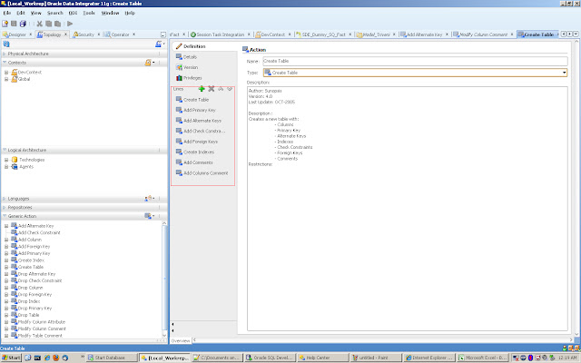The width and height of the screenshot is (581, 363).
Task: Click the Copy toolbar icon
Action: tap(48, 24)
